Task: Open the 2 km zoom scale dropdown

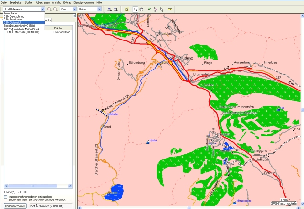Action: 74,9
